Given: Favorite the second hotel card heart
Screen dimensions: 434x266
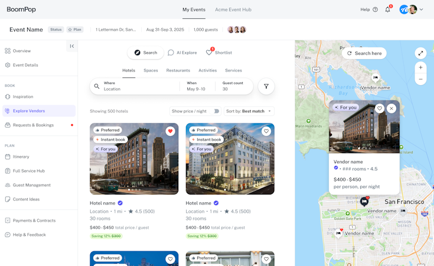Looking at the screenshot, I should (x=266, y=131).
